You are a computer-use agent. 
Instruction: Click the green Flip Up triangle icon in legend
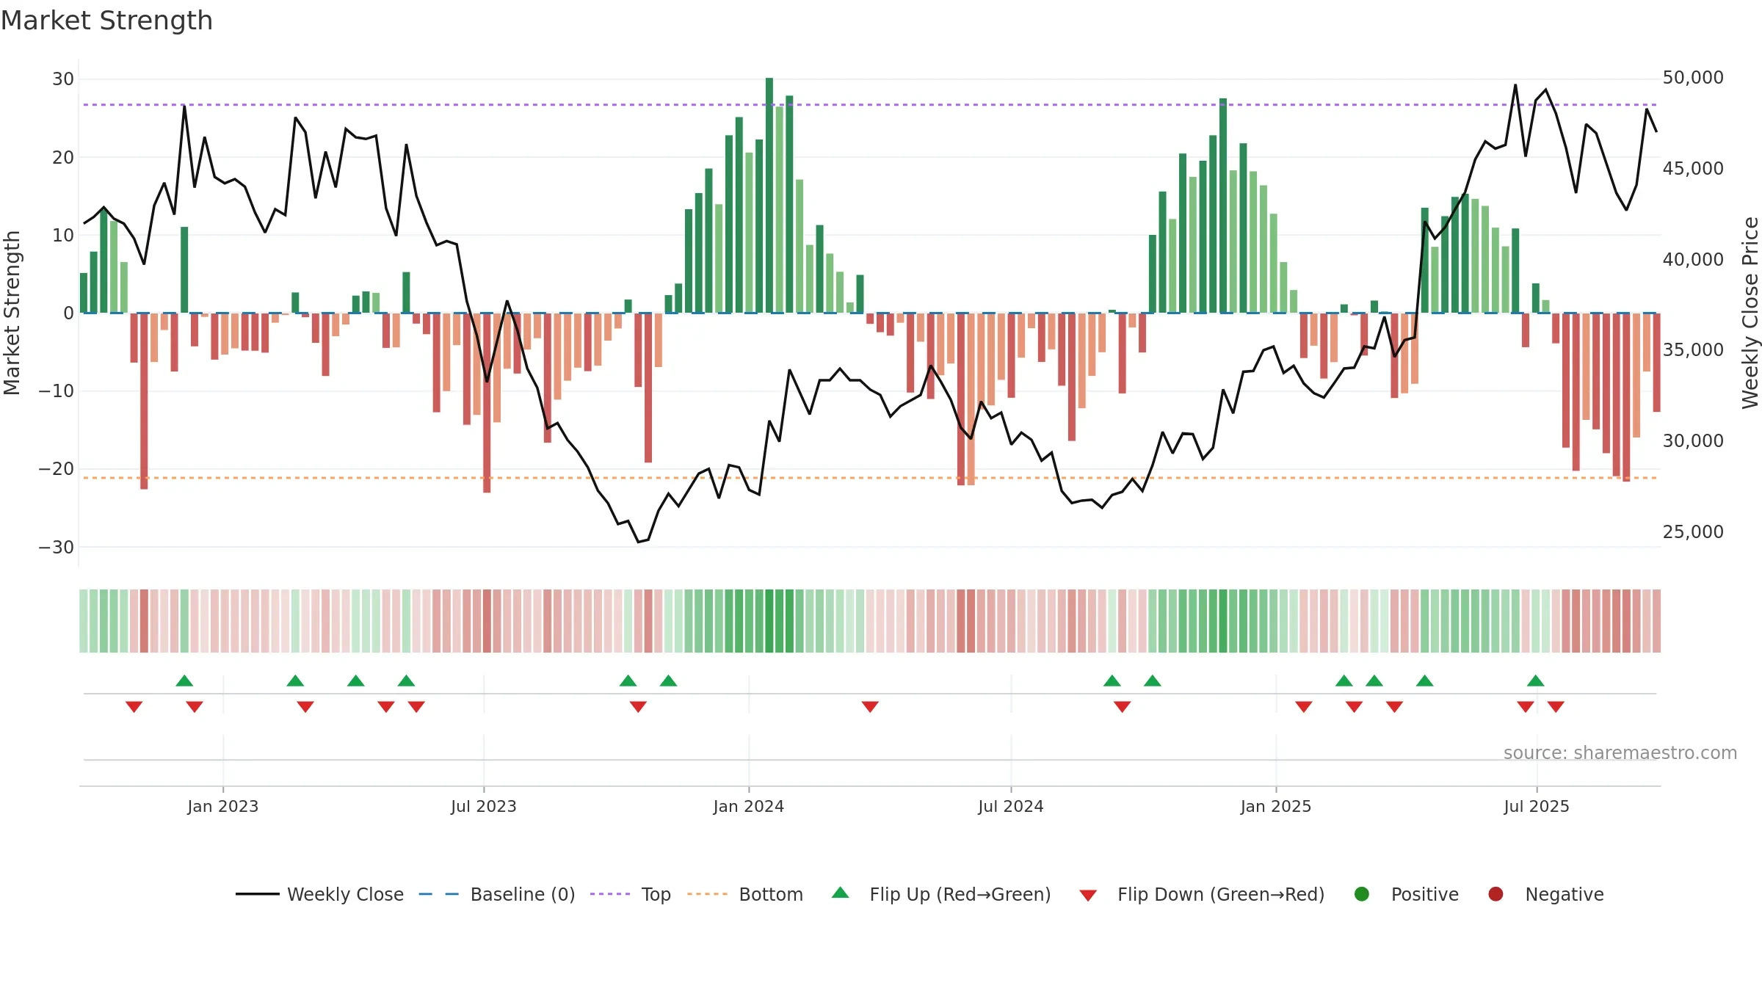[841, 893]
